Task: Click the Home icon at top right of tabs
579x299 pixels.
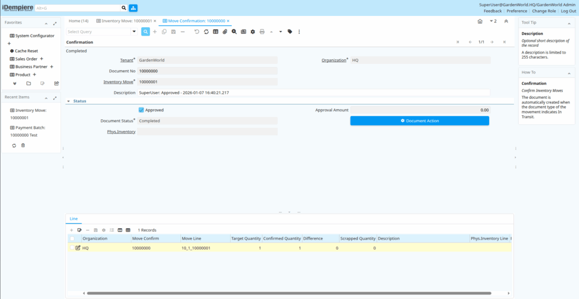Action: [480, 21]
